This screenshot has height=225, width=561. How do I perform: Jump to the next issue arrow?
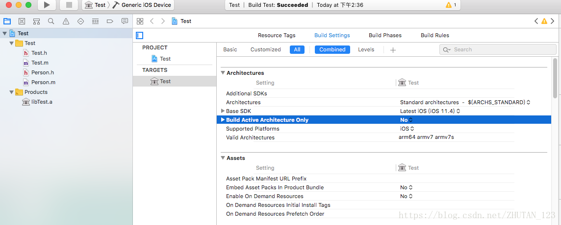tap(552, 21)
